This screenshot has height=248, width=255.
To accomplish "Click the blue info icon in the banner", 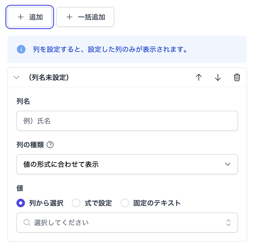I will [21, 50].
